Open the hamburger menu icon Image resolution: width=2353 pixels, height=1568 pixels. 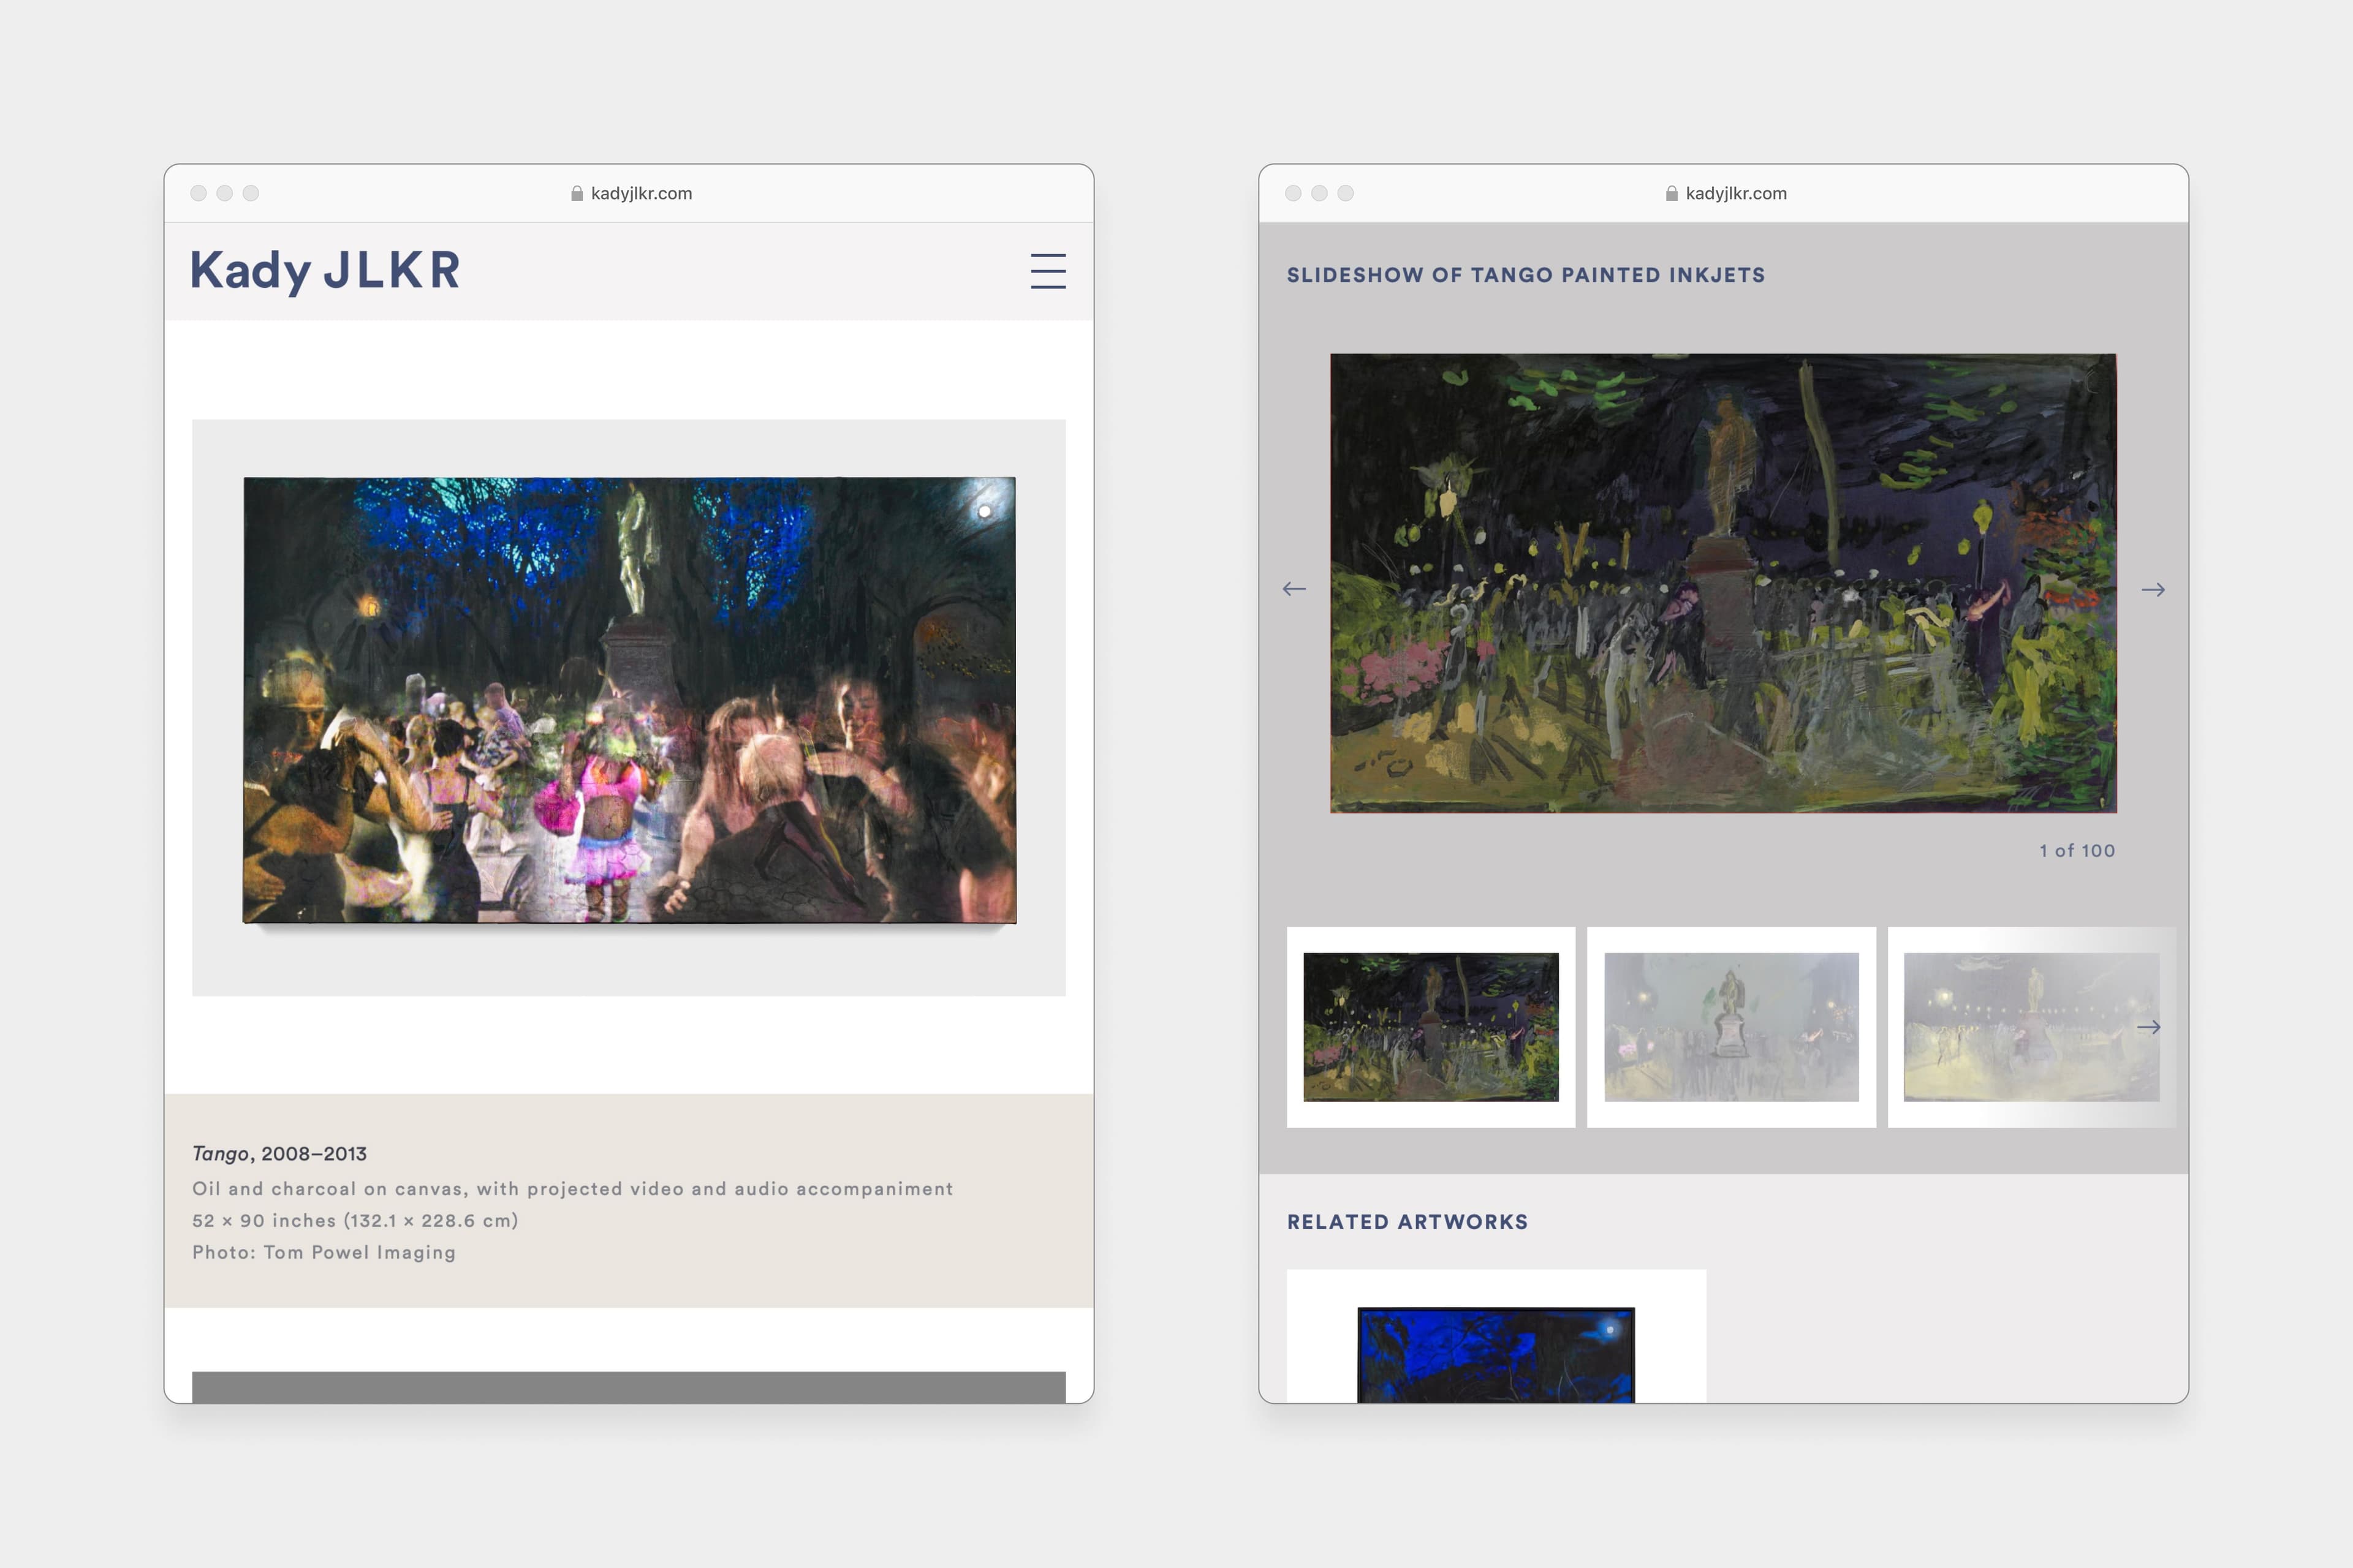tap(1047, 271)
